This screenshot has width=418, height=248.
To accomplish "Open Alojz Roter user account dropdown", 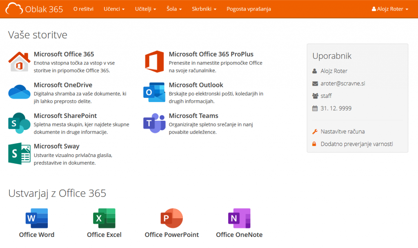I will (390, 9).
